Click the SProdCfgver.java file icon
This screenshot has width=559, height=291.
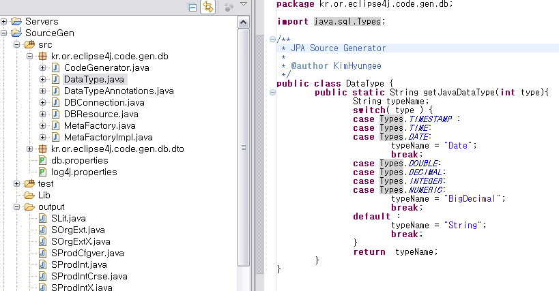coord(43,253)
